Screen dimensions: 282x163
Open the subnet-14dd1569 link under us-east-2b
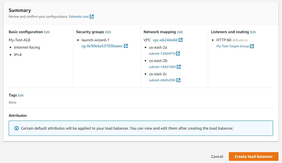coord(162,67)
